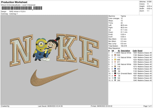The width and height of the screenshot is (153, 108).
Task: Click the Width value '6.82 in'
Action: pyautogui.click(x=149, y=9)
